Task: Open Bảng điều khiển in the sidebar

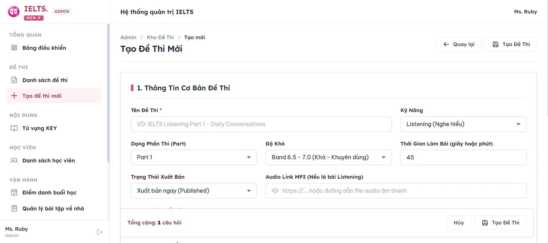Action: [53, 48]
